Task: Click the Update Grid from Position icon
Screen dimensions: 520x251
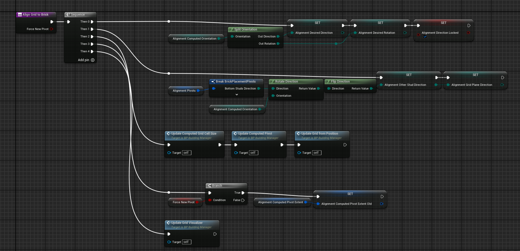Action: [x=299, y=133]
